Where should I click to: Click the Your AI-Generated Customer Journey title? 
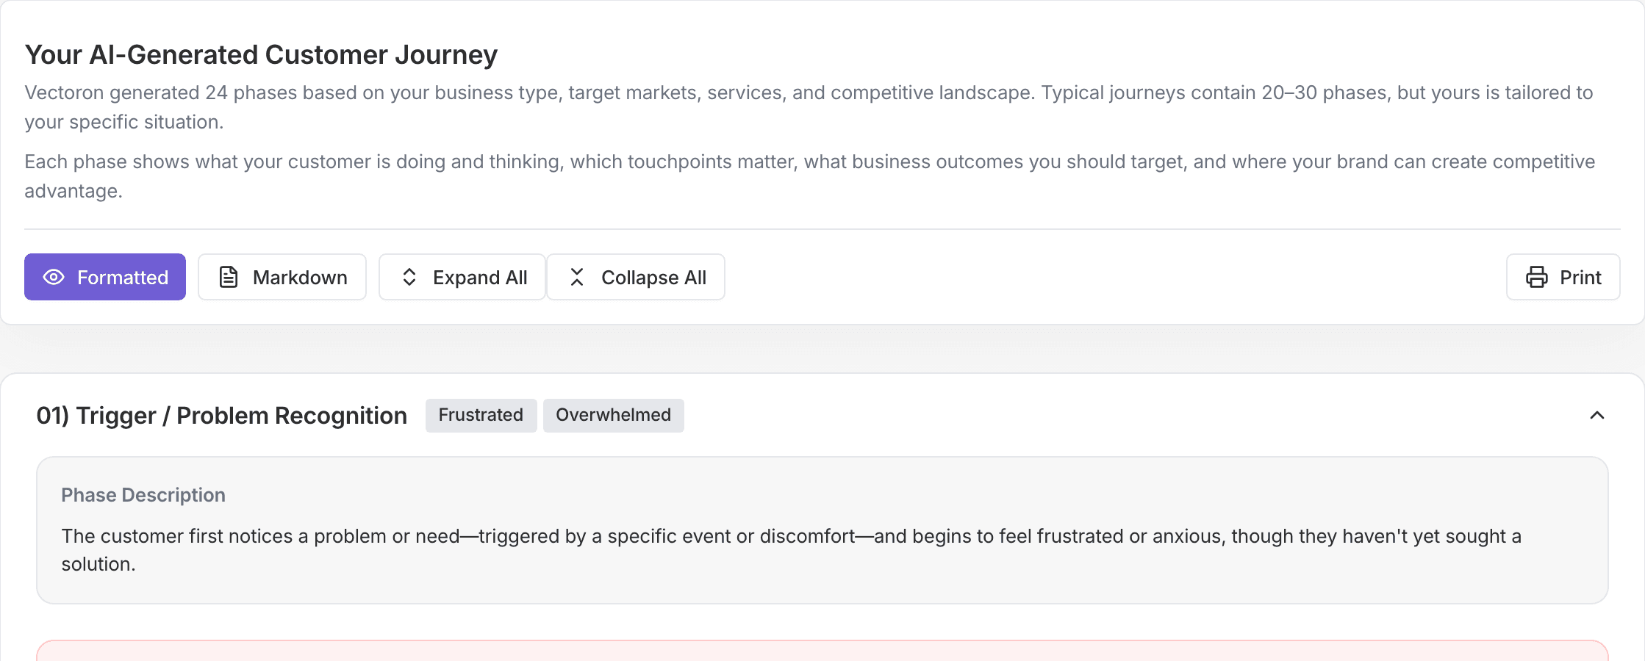(x=262, y=54)
